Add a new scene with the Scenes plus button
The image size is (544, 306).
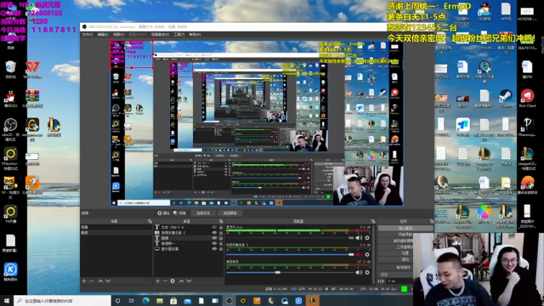point(84,280)
